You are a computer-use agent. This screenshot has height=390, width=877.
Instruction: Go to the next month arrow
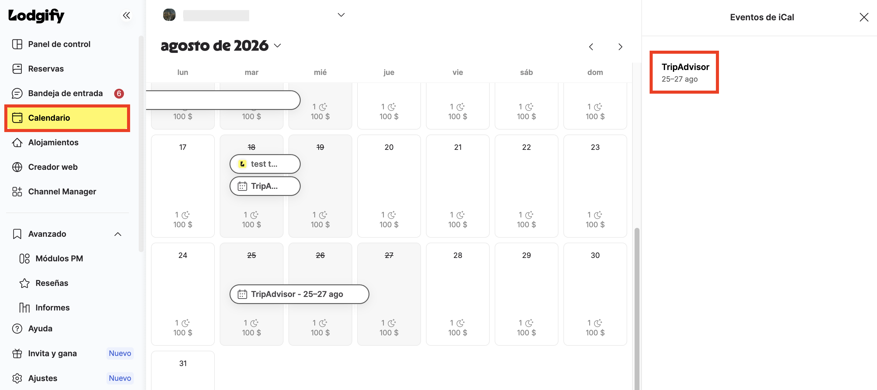(620, 47)
